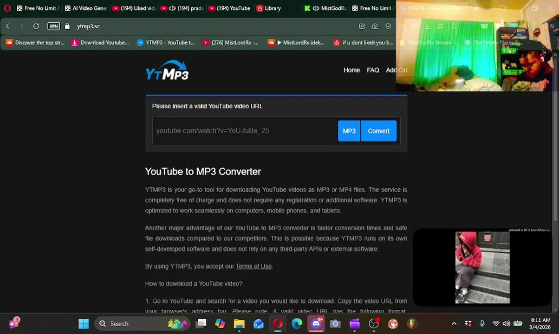Image resolution: width=559 pixels, height=334 pixels.
Task: Open the Windows Start menu
Action: (84, 324)
